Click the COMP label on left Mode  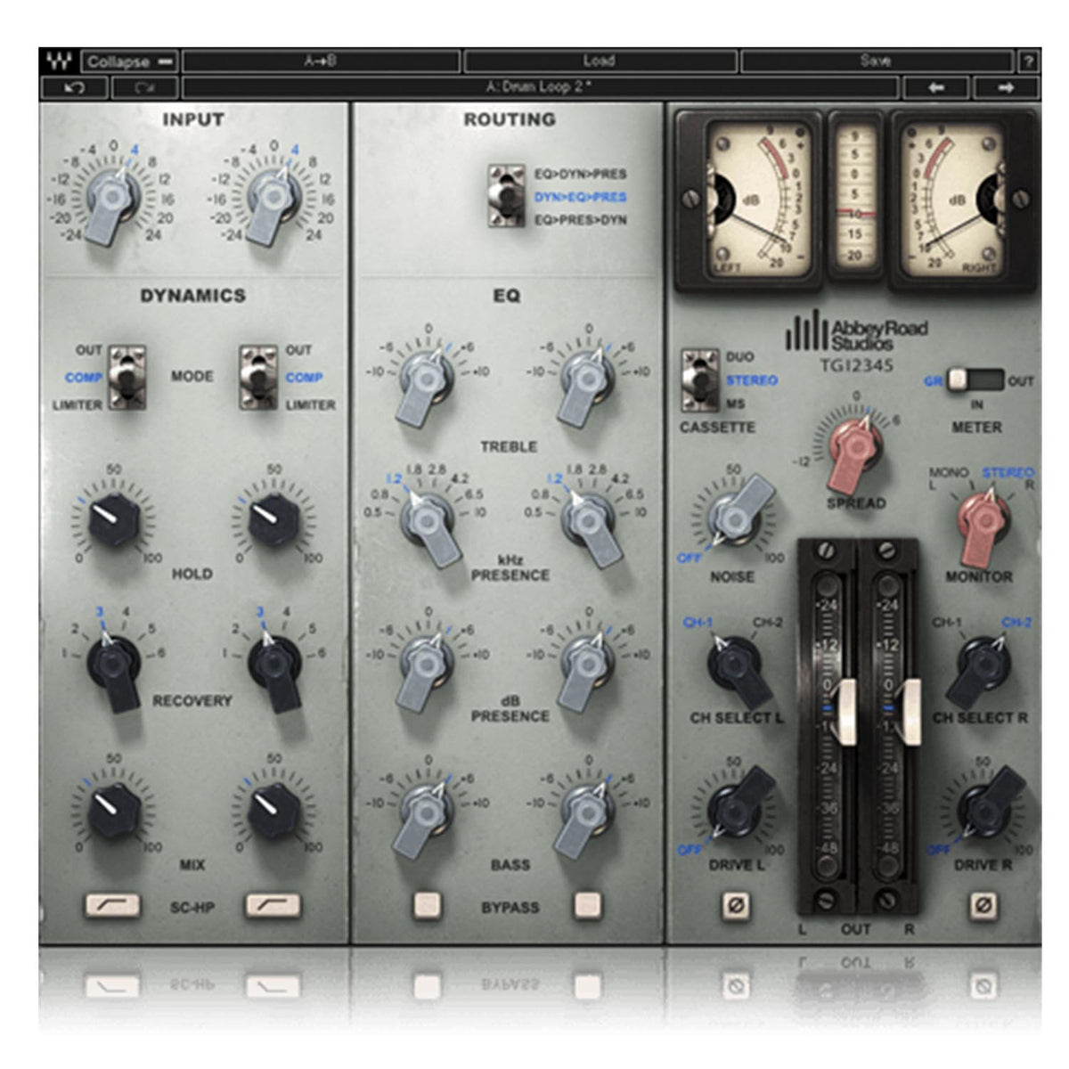84,378
